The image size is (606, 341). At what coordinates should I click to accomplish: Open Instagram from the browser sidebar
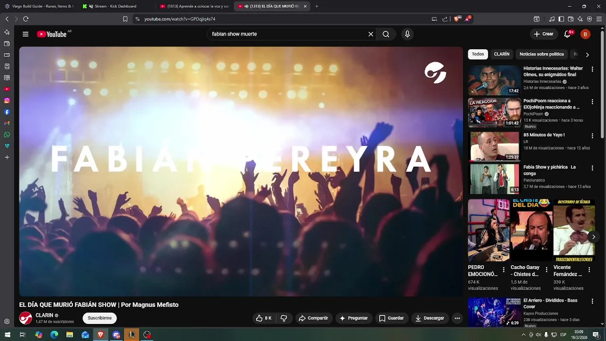tap(7, 100)
